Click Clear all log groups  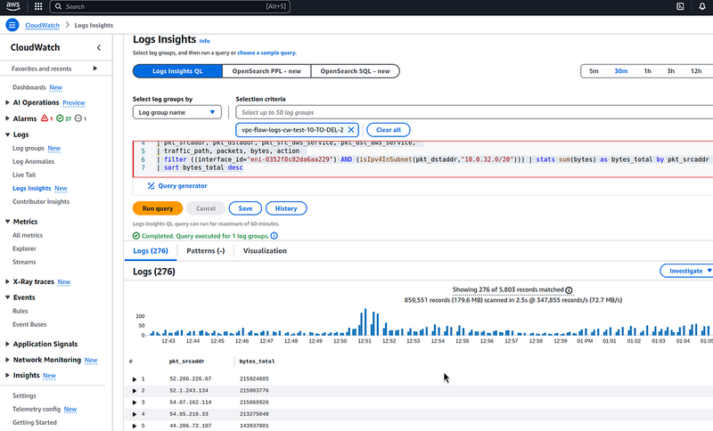click(389, 130)
